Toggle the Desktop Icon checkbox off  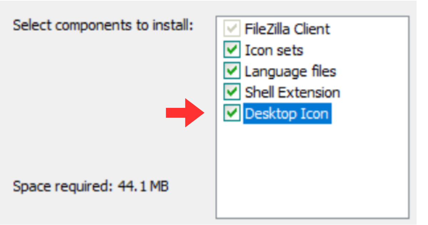point(232,114)
